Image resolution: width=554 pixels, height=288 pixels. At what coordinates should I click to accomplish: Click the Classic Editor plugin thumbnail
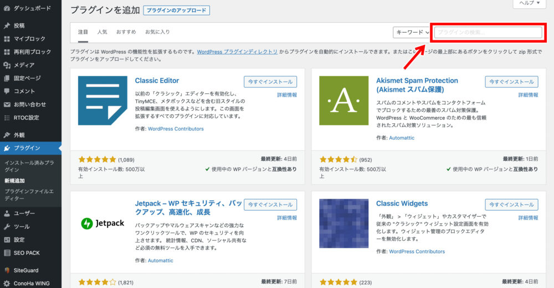click(103, 101)
